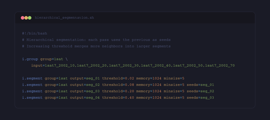
Task: Click the threshold value 0.20
Action: (x=129, y=91)
